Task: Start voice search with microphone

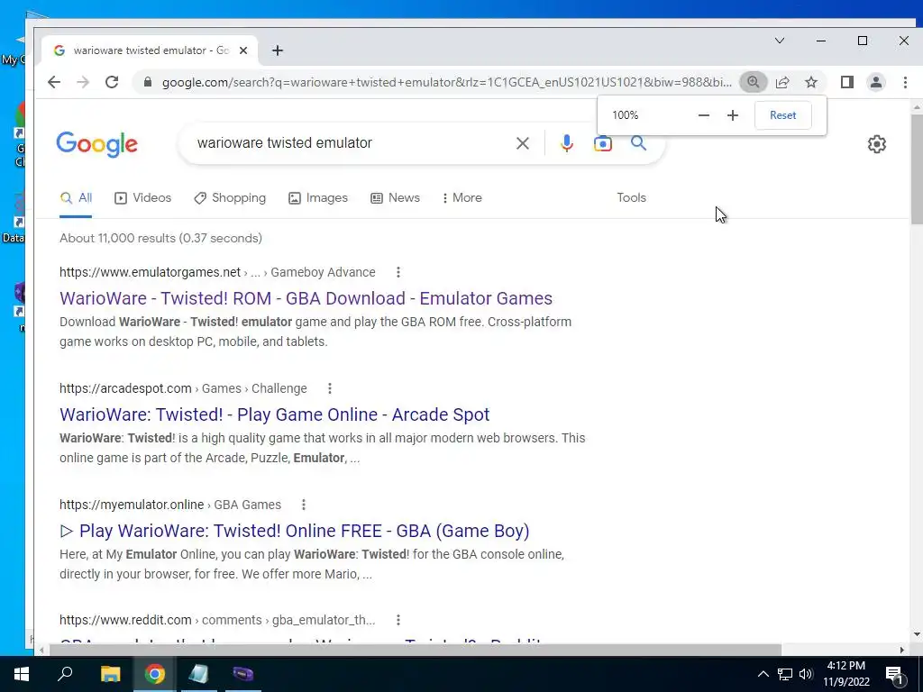Action: pyautogui.click(x=566, y=143)
